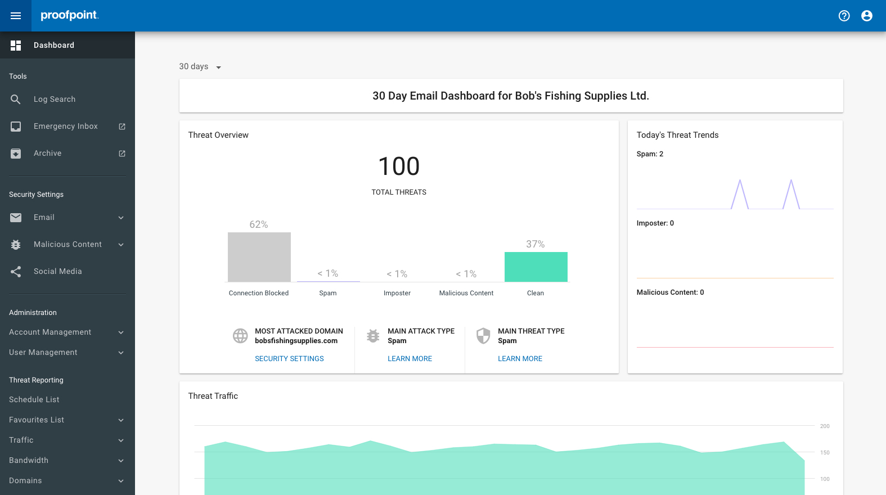Screen dimensions: 886x495
Task: Click the Emergency Inbox tray icon
Action: (x=16, y=127)
